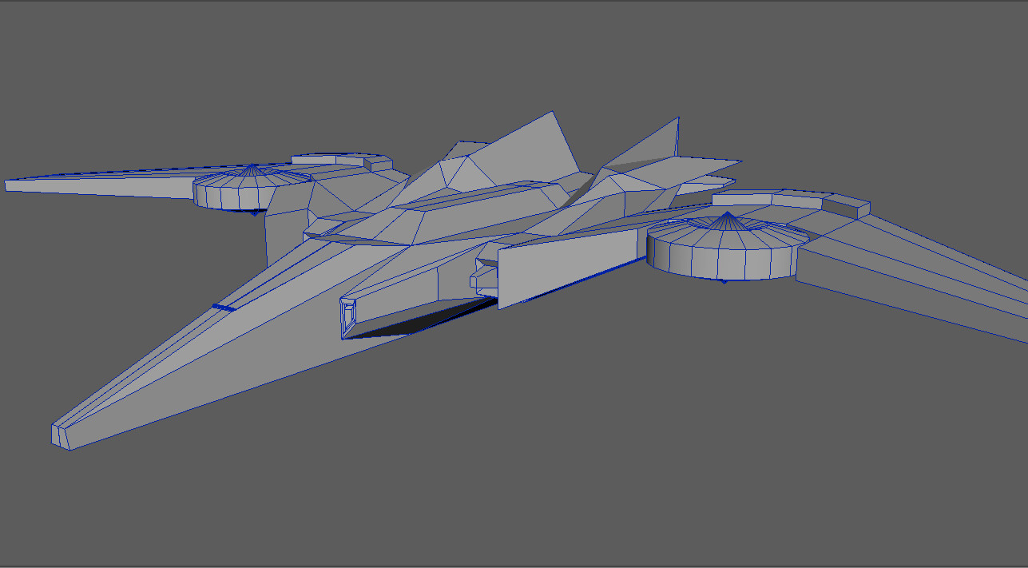Select the small spike under the left turbine
1028x568 pixels.
coord(252,213)
